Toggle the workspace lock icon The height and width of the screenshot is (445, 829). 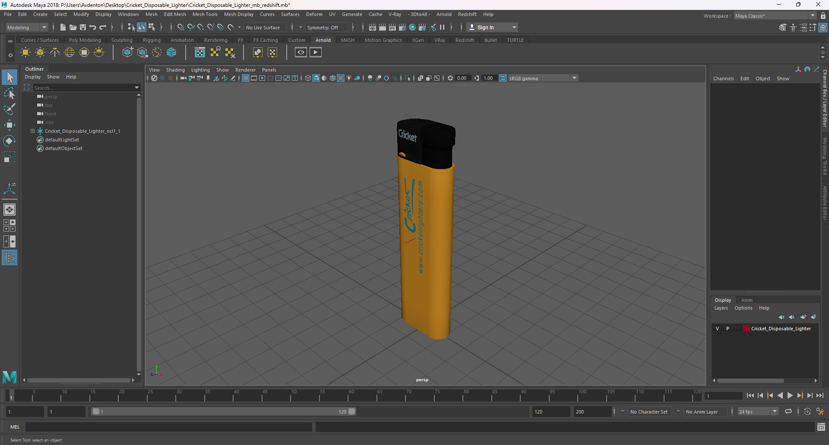tap(823, 16)
